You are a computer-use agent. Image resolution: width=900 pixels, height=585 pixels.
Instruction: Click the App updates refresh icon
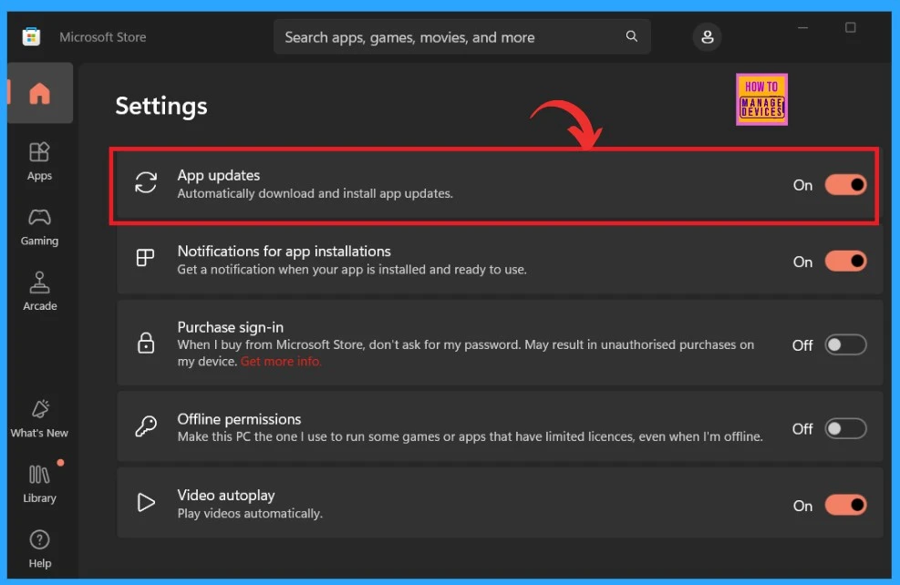point(146,183)
